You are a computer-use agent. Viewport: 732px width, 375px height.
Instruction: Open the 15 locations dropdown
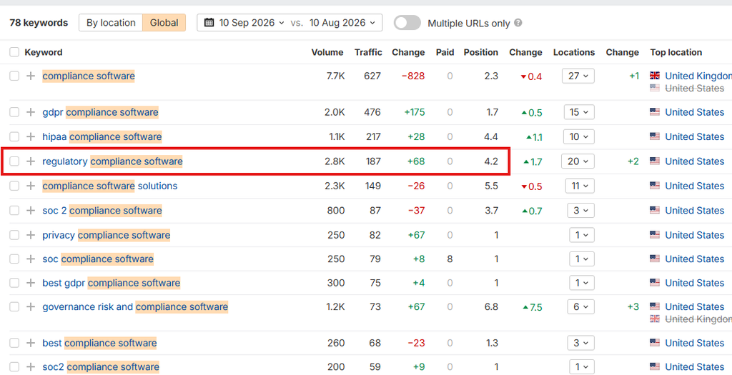pos(579,112)
